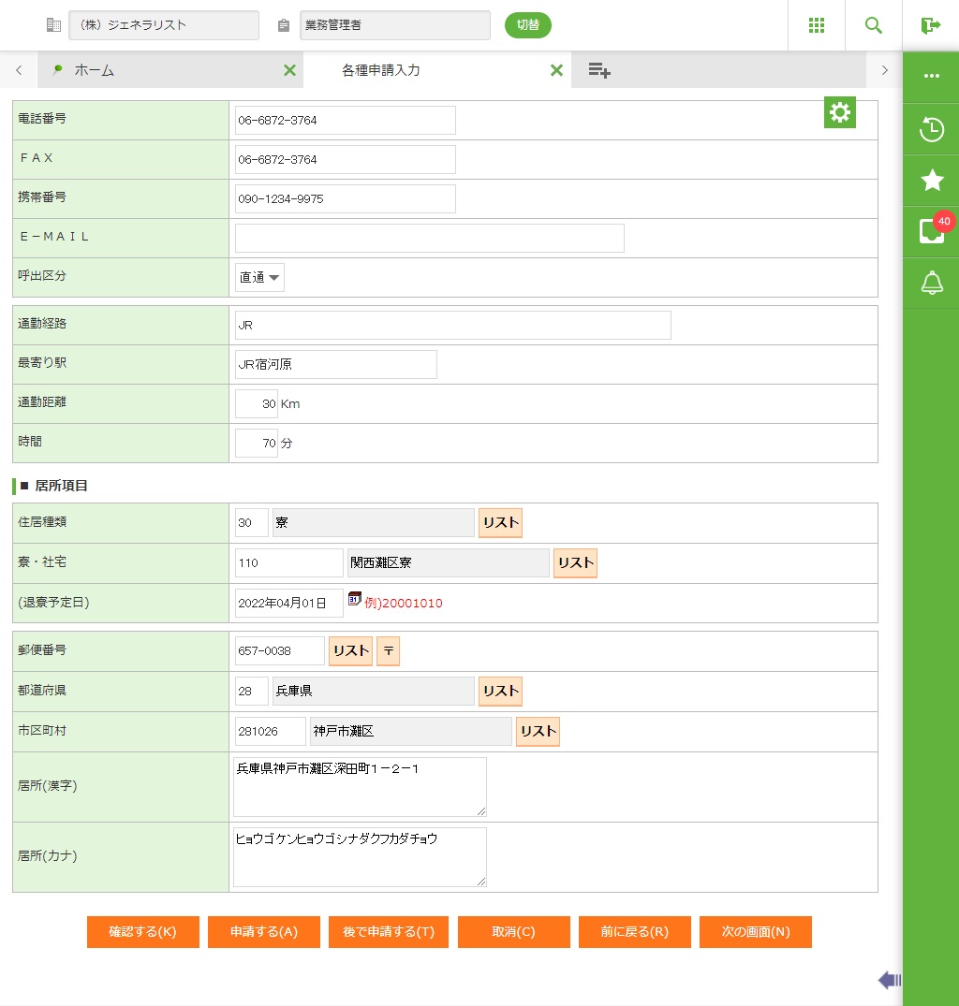Open the history clock icon in sidebar
The width and height of the screenshot is (959, 1006).
pos(931,129)
